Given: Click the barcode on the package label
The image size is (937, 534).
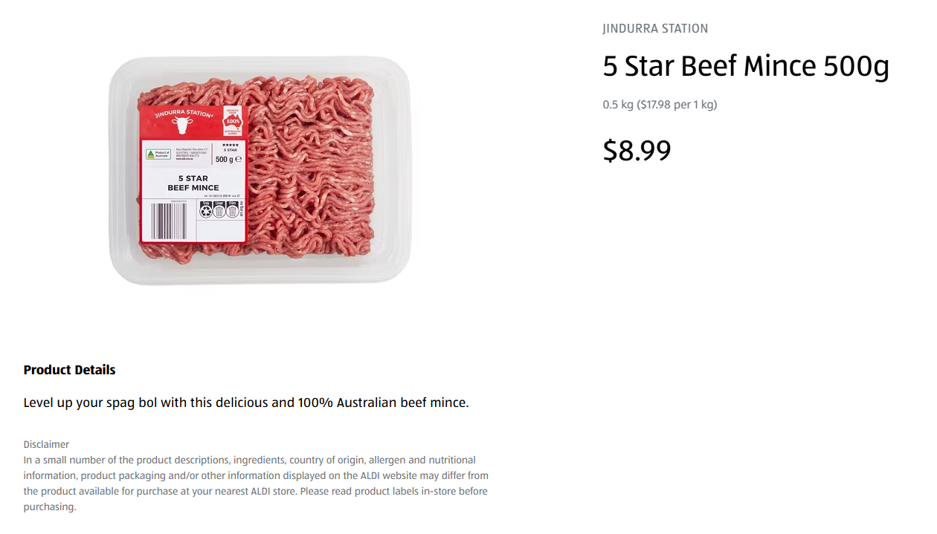Looking at the screenshot, I should 169,221.
